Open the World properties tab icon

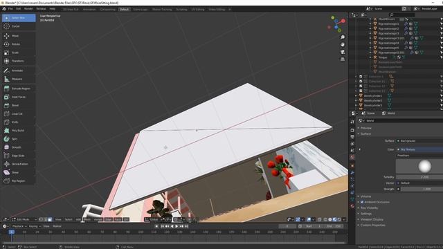(x=352, y=157)
